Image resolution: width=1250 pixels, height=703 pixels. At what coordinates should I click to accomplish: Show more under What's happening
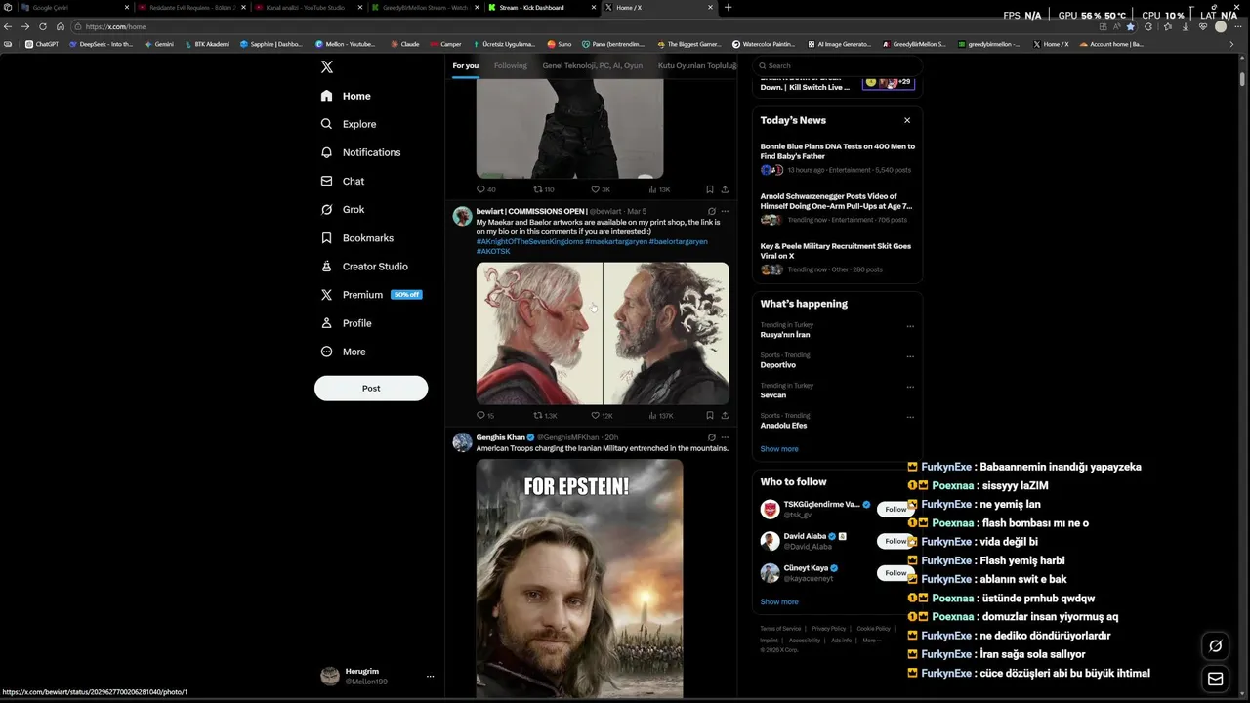779,449
